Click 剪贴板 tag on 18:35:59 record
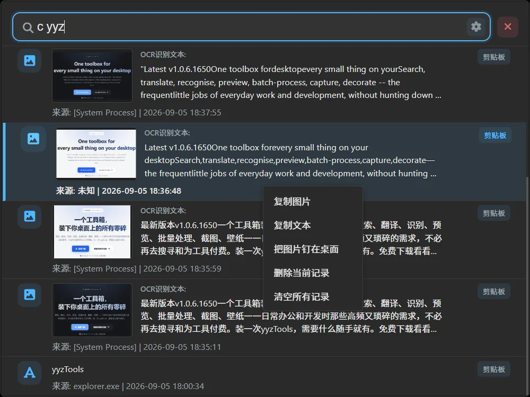This screenshot has width=530, height=397. pos(493,213)
